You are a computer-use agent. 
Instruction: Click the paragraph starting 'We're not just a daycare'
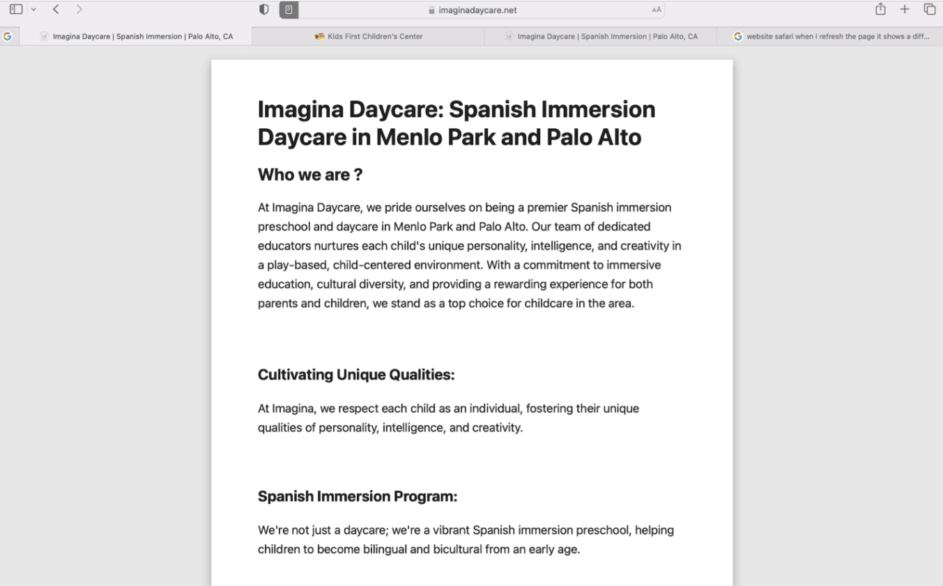pos(466,539)
